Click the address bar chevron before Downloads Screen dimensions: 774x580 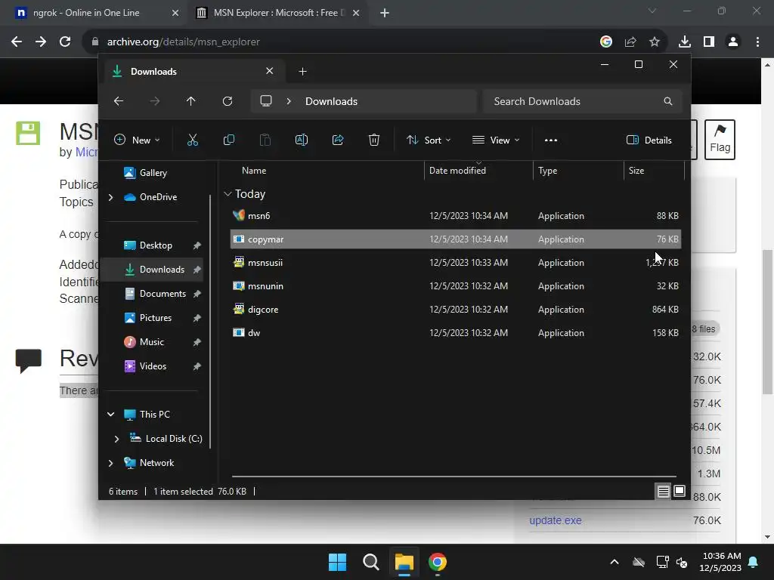point(289,101)
